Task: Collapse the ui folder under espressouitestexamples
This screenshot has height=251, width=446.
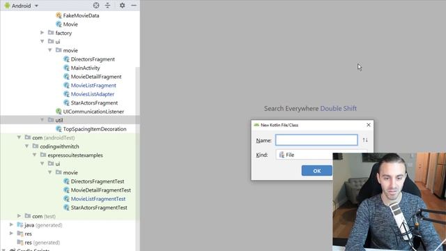Action: pos(42,164)
